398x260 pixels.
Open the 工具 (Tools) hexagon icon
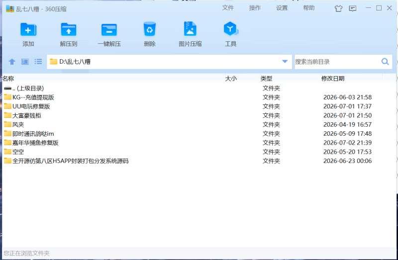click(230, 29)
